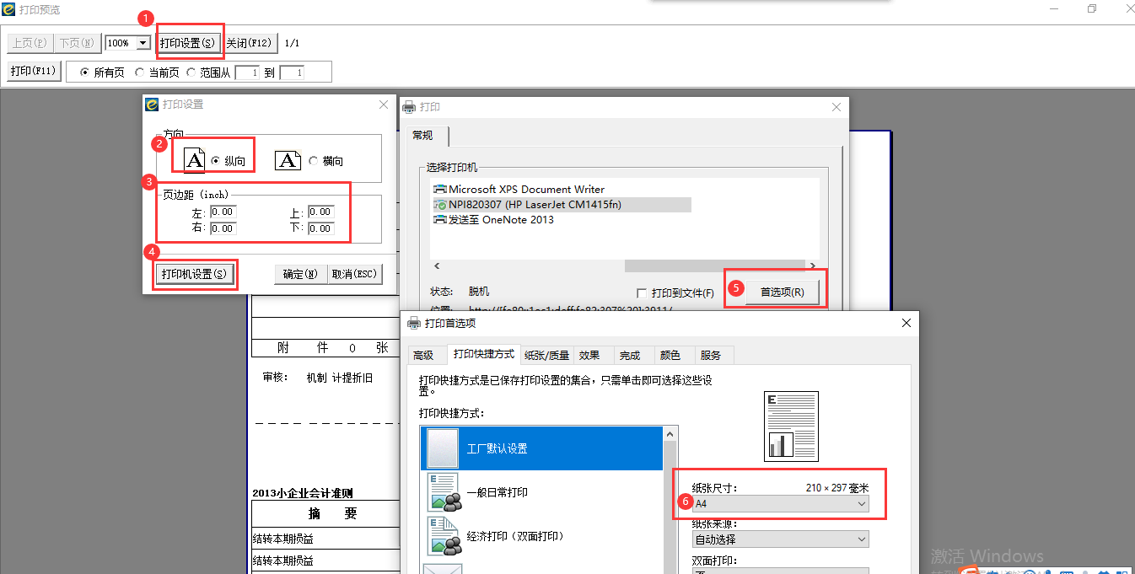Click the 下 margin field

click(321, 228)
